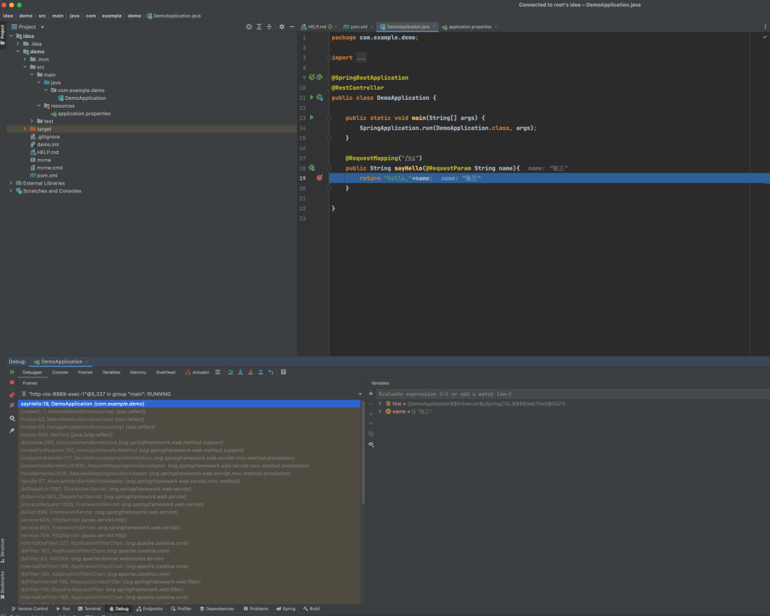
Task: Open the Memory debug tab
Action: [138, 372]
